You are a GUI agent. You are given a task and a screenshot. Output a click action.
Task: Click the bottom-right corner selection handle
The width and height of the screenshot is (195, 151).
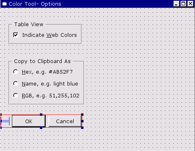click(82, 128)
